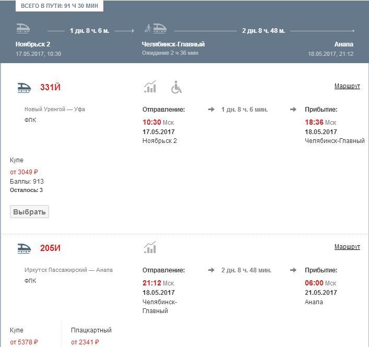Click the header train icon above Ноябрьск 2
Viewport: 369px width, 347px height.
(23, 28)
